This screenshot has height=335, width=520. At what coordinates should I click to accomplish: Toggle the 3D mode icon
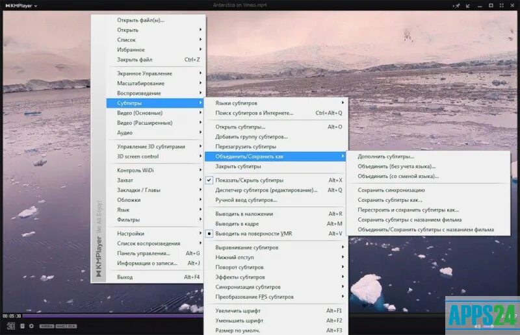coord(10,326)
